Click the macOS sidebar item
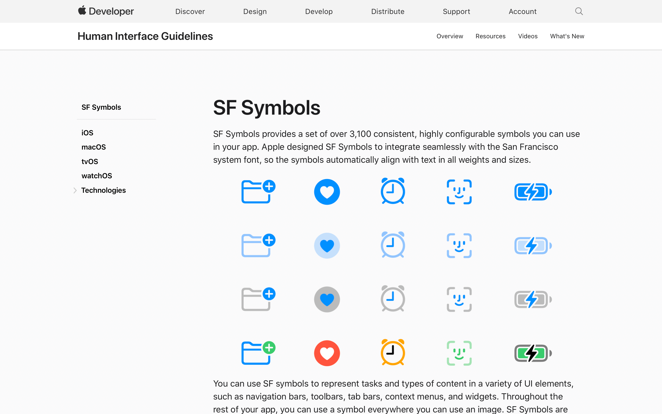This screenshot has height=414, width=662. 93,147
